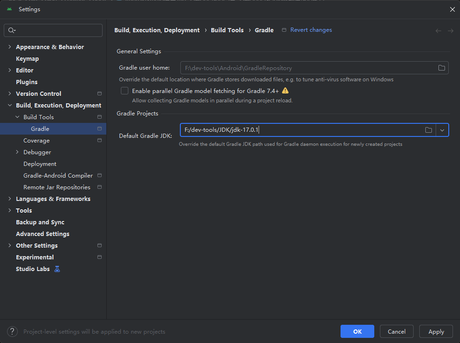Open the Plugins settings page
This screenshot has height=343, width=460.
tap(27, 82)
